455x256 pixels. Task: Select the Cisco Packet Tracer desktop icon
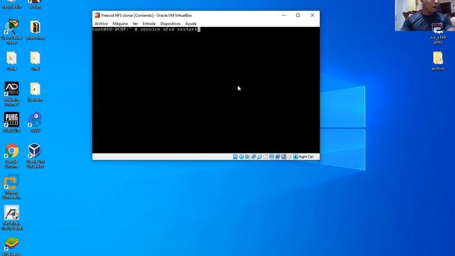tap(11, 31)
